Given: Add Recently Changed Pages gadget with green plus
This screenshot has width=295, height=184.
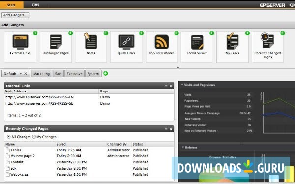Looking at the screenshot, I should 283,33.
